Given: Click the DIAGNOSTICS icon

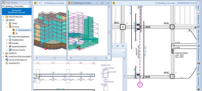Looking at the screenshot, I should point(7,63).
